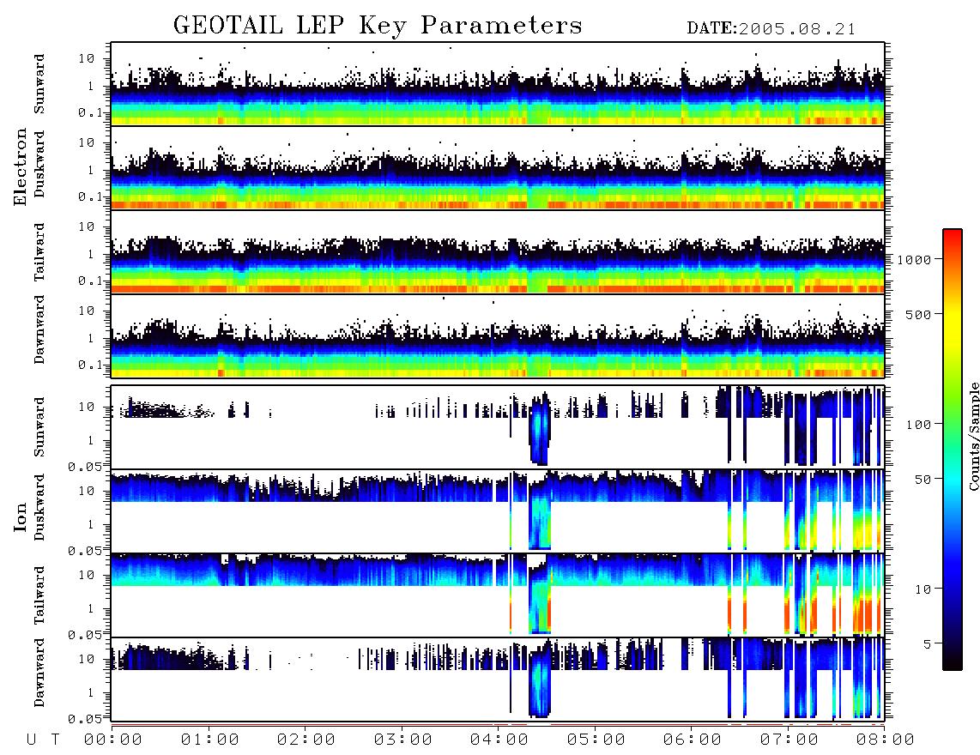Click the 01:00 time tick label
This screenshot has height=755, width=980.
coord(210,740)
